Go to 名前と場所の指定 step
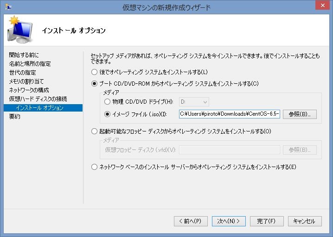The height and width of the screenshot is (237, 333). pyautogui.click(x=30, y=64)
